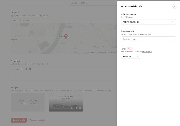Click the reorder handle icon on image
Image resolution: width=180 pixels, height=126 pixels.
[x=72, y=108]
